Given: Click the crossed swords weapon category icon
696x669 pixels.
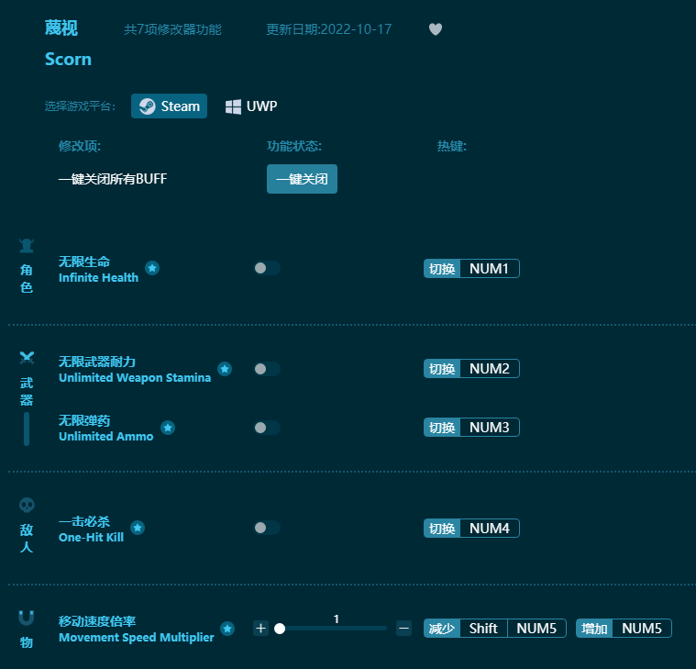Looking at the screenshot, I should pyautogui.click(x=27, y=358).
